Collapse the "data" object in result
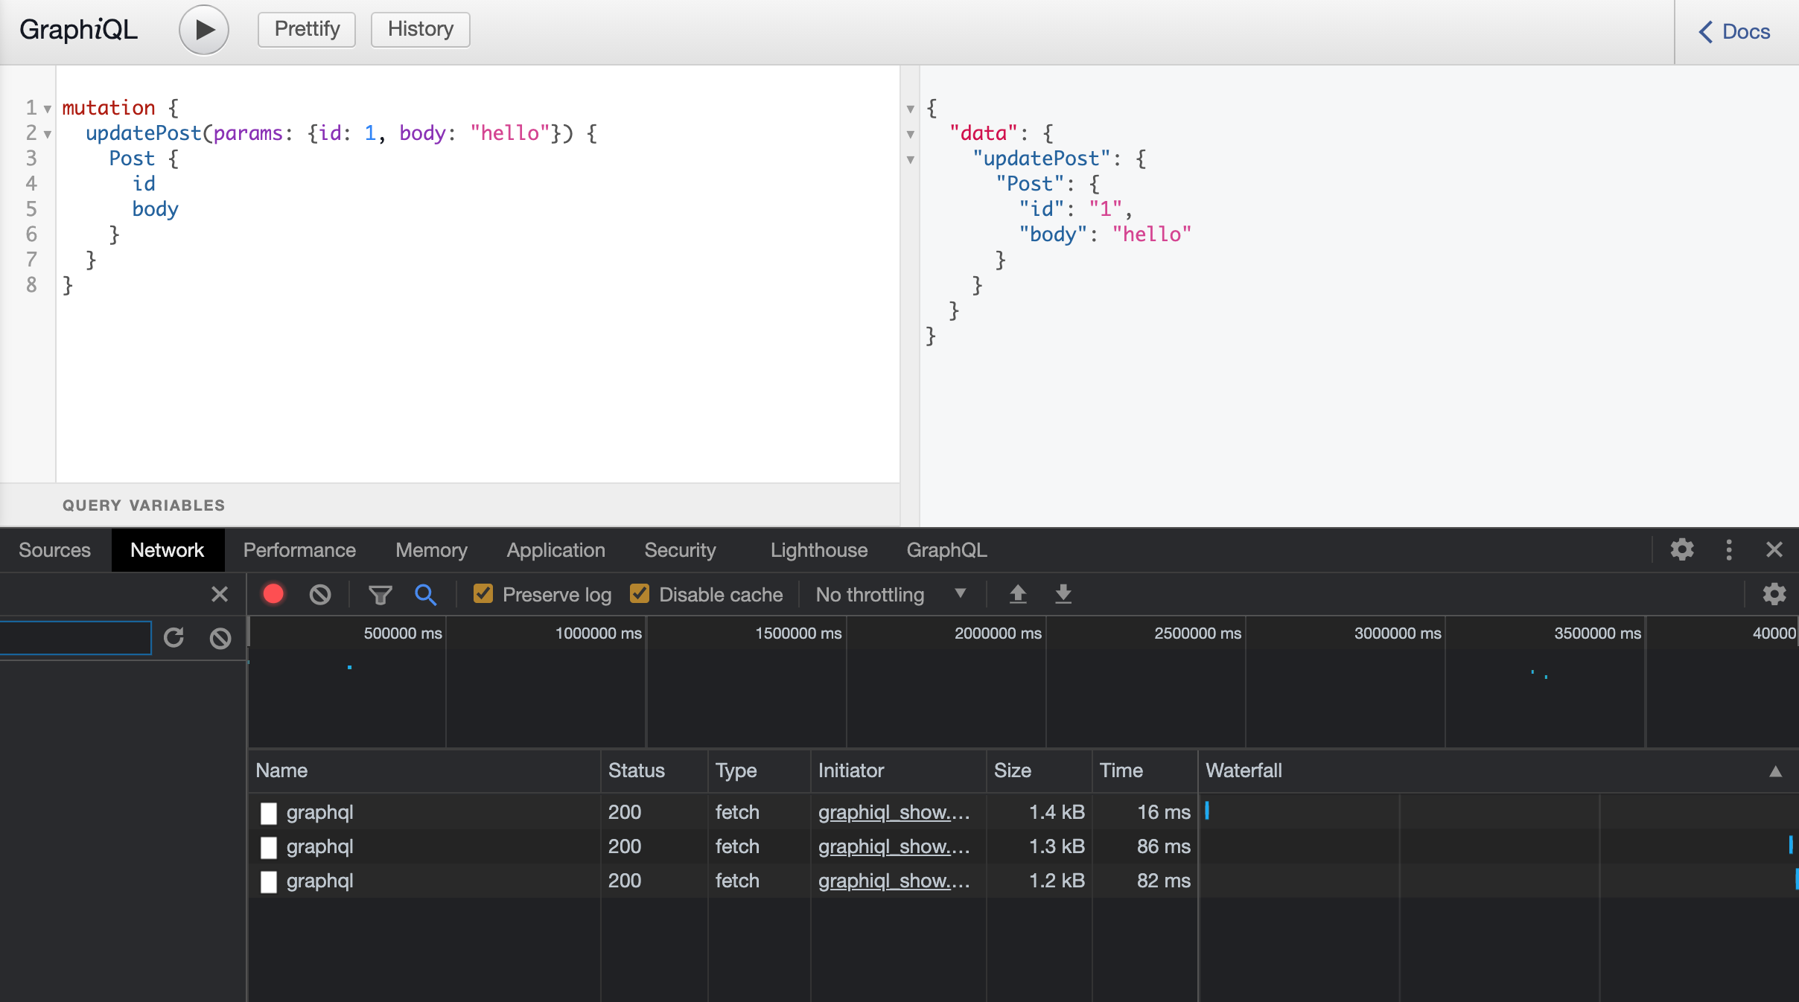 point(911,135)
